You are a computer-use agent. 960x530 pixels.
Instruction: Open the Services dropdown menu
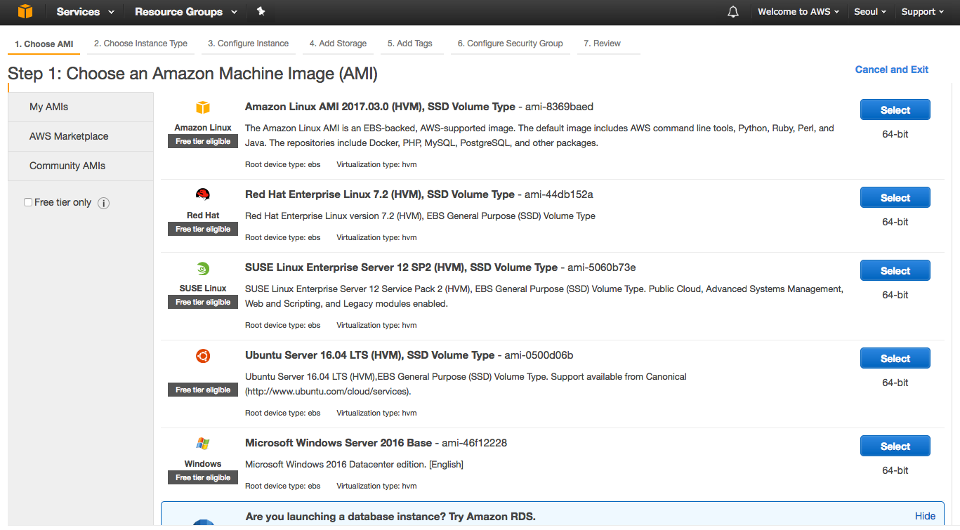coord(85,12)
